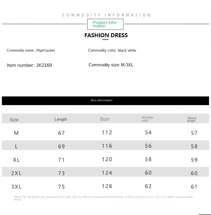Image resolution: width=211 pixels, height=215 pixels.
Task: Click commodity size M-3XL text
Action: click(127, 65)
